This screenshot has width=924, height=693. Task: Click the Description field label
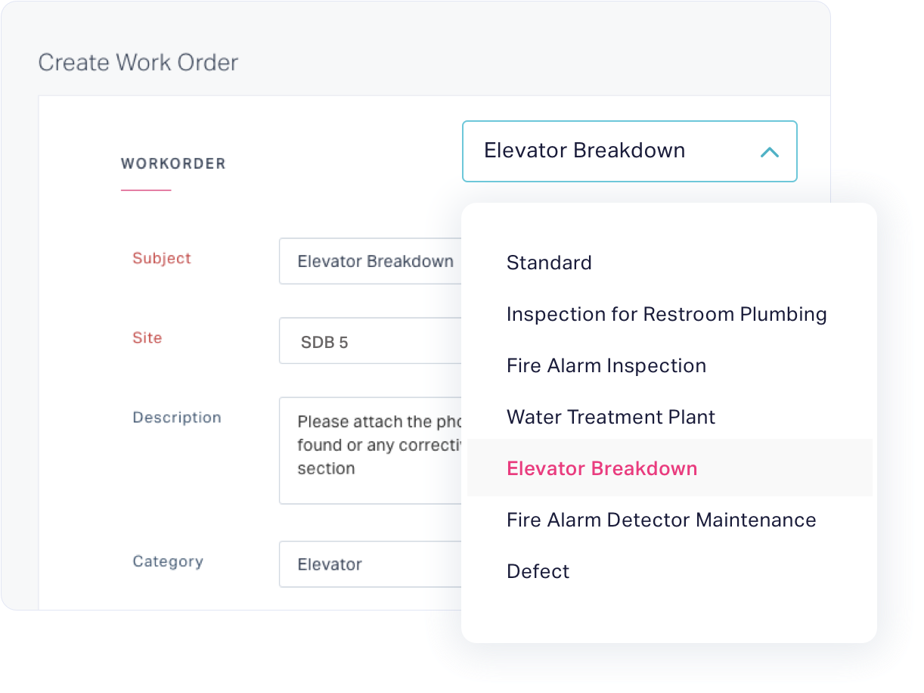[x=177, y=418]
